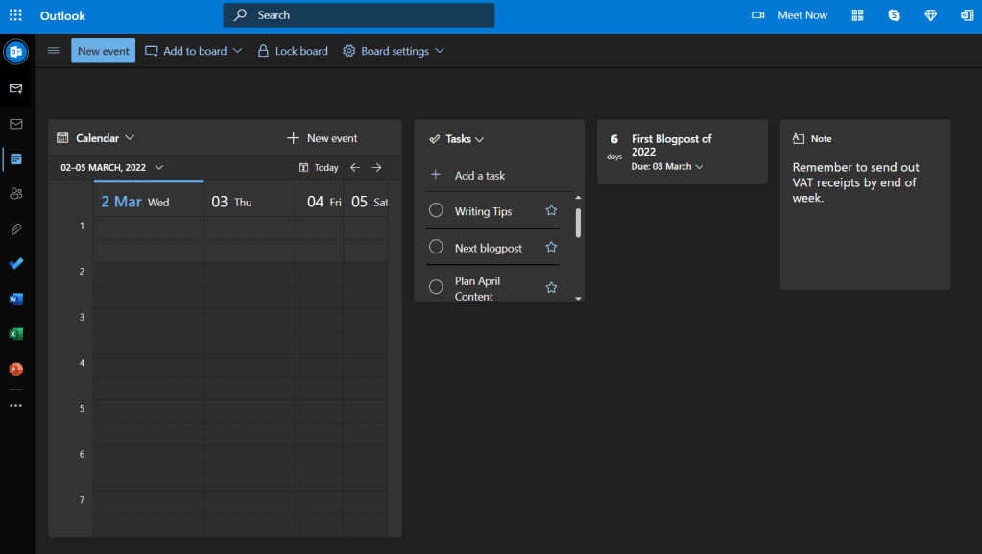Open the Files paperclip icon in sidebar
982x554 pixels.
[15, 229]
